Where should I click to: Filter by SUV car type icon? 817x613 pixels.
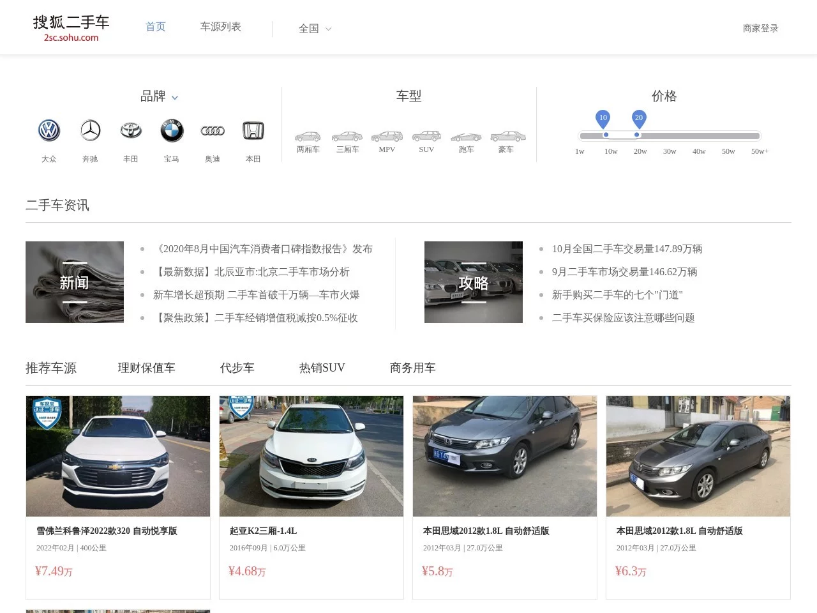pyautogui.click(x=426, y=136)
